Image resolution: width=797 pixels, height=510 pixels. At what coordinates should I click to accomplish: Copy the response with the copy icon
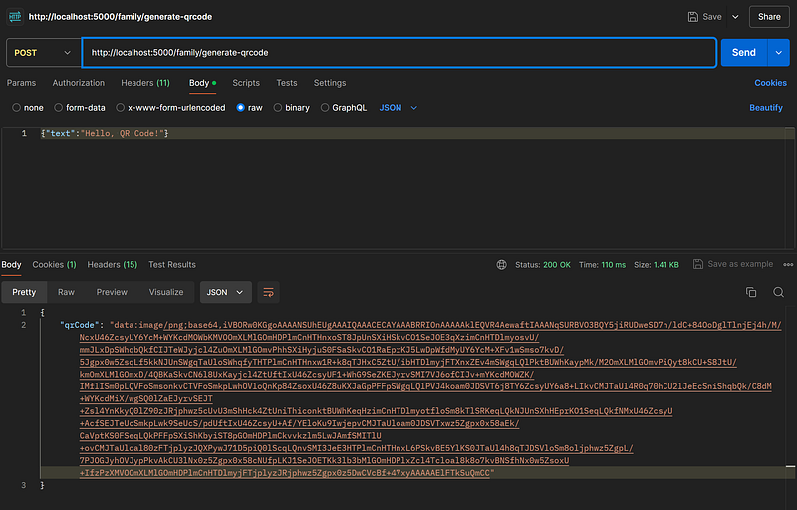coord(751,292)
